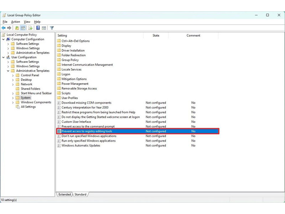Collapse the Computer Configuration node
This screenshot has height=214, width=285.
tap(4, 39)
